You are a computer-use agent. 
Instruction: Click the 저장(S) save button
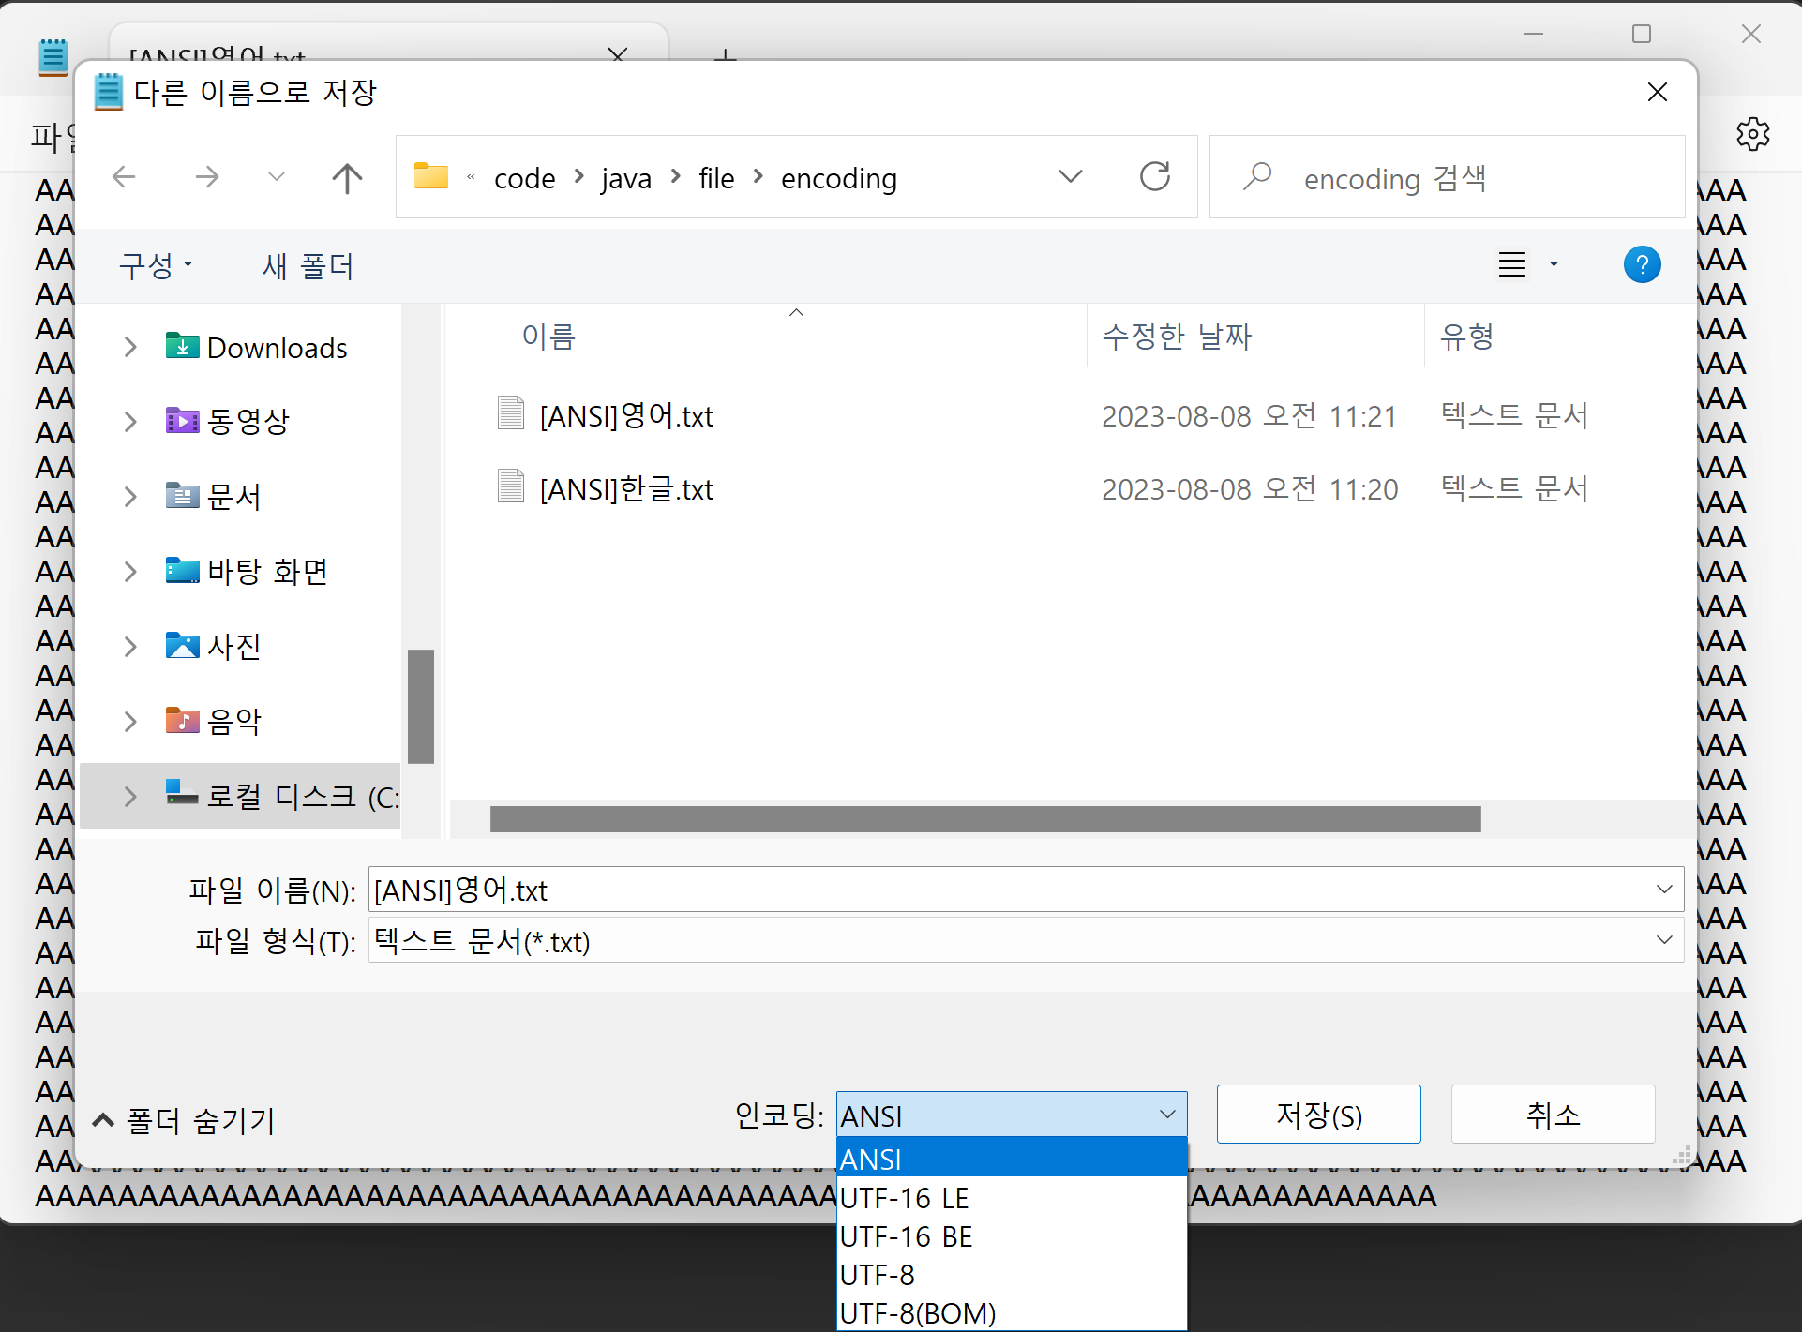1318,1115
